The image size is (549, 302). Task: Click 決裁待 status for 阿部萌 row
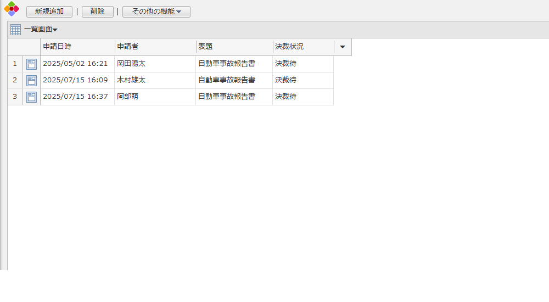[302, 97]
